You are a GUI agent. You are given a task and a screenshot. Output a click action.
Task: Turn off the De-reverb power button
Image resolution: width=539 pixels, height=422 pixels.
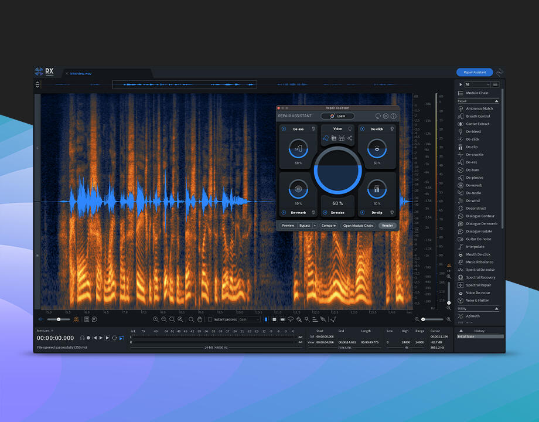tap(284, 212)
